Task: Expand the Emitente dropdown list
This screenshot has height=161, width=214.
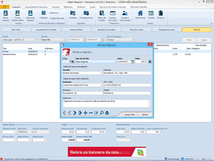Action: 101,85
